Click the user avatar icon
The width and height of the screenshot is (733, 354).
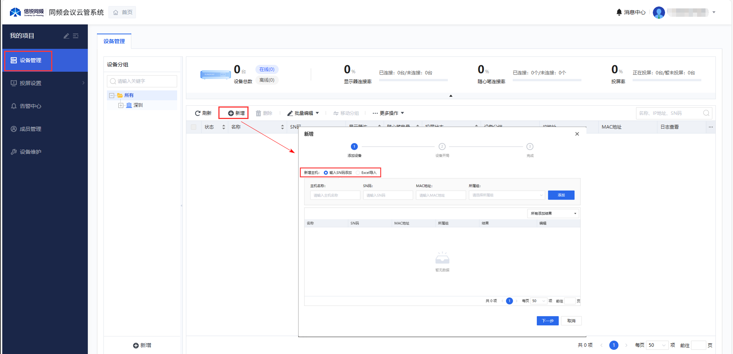pos(659,13)
